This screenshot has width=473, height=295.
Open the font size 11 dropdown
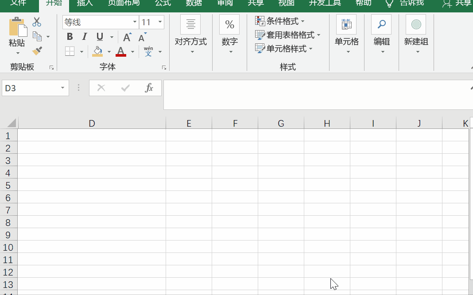point(159,22)
